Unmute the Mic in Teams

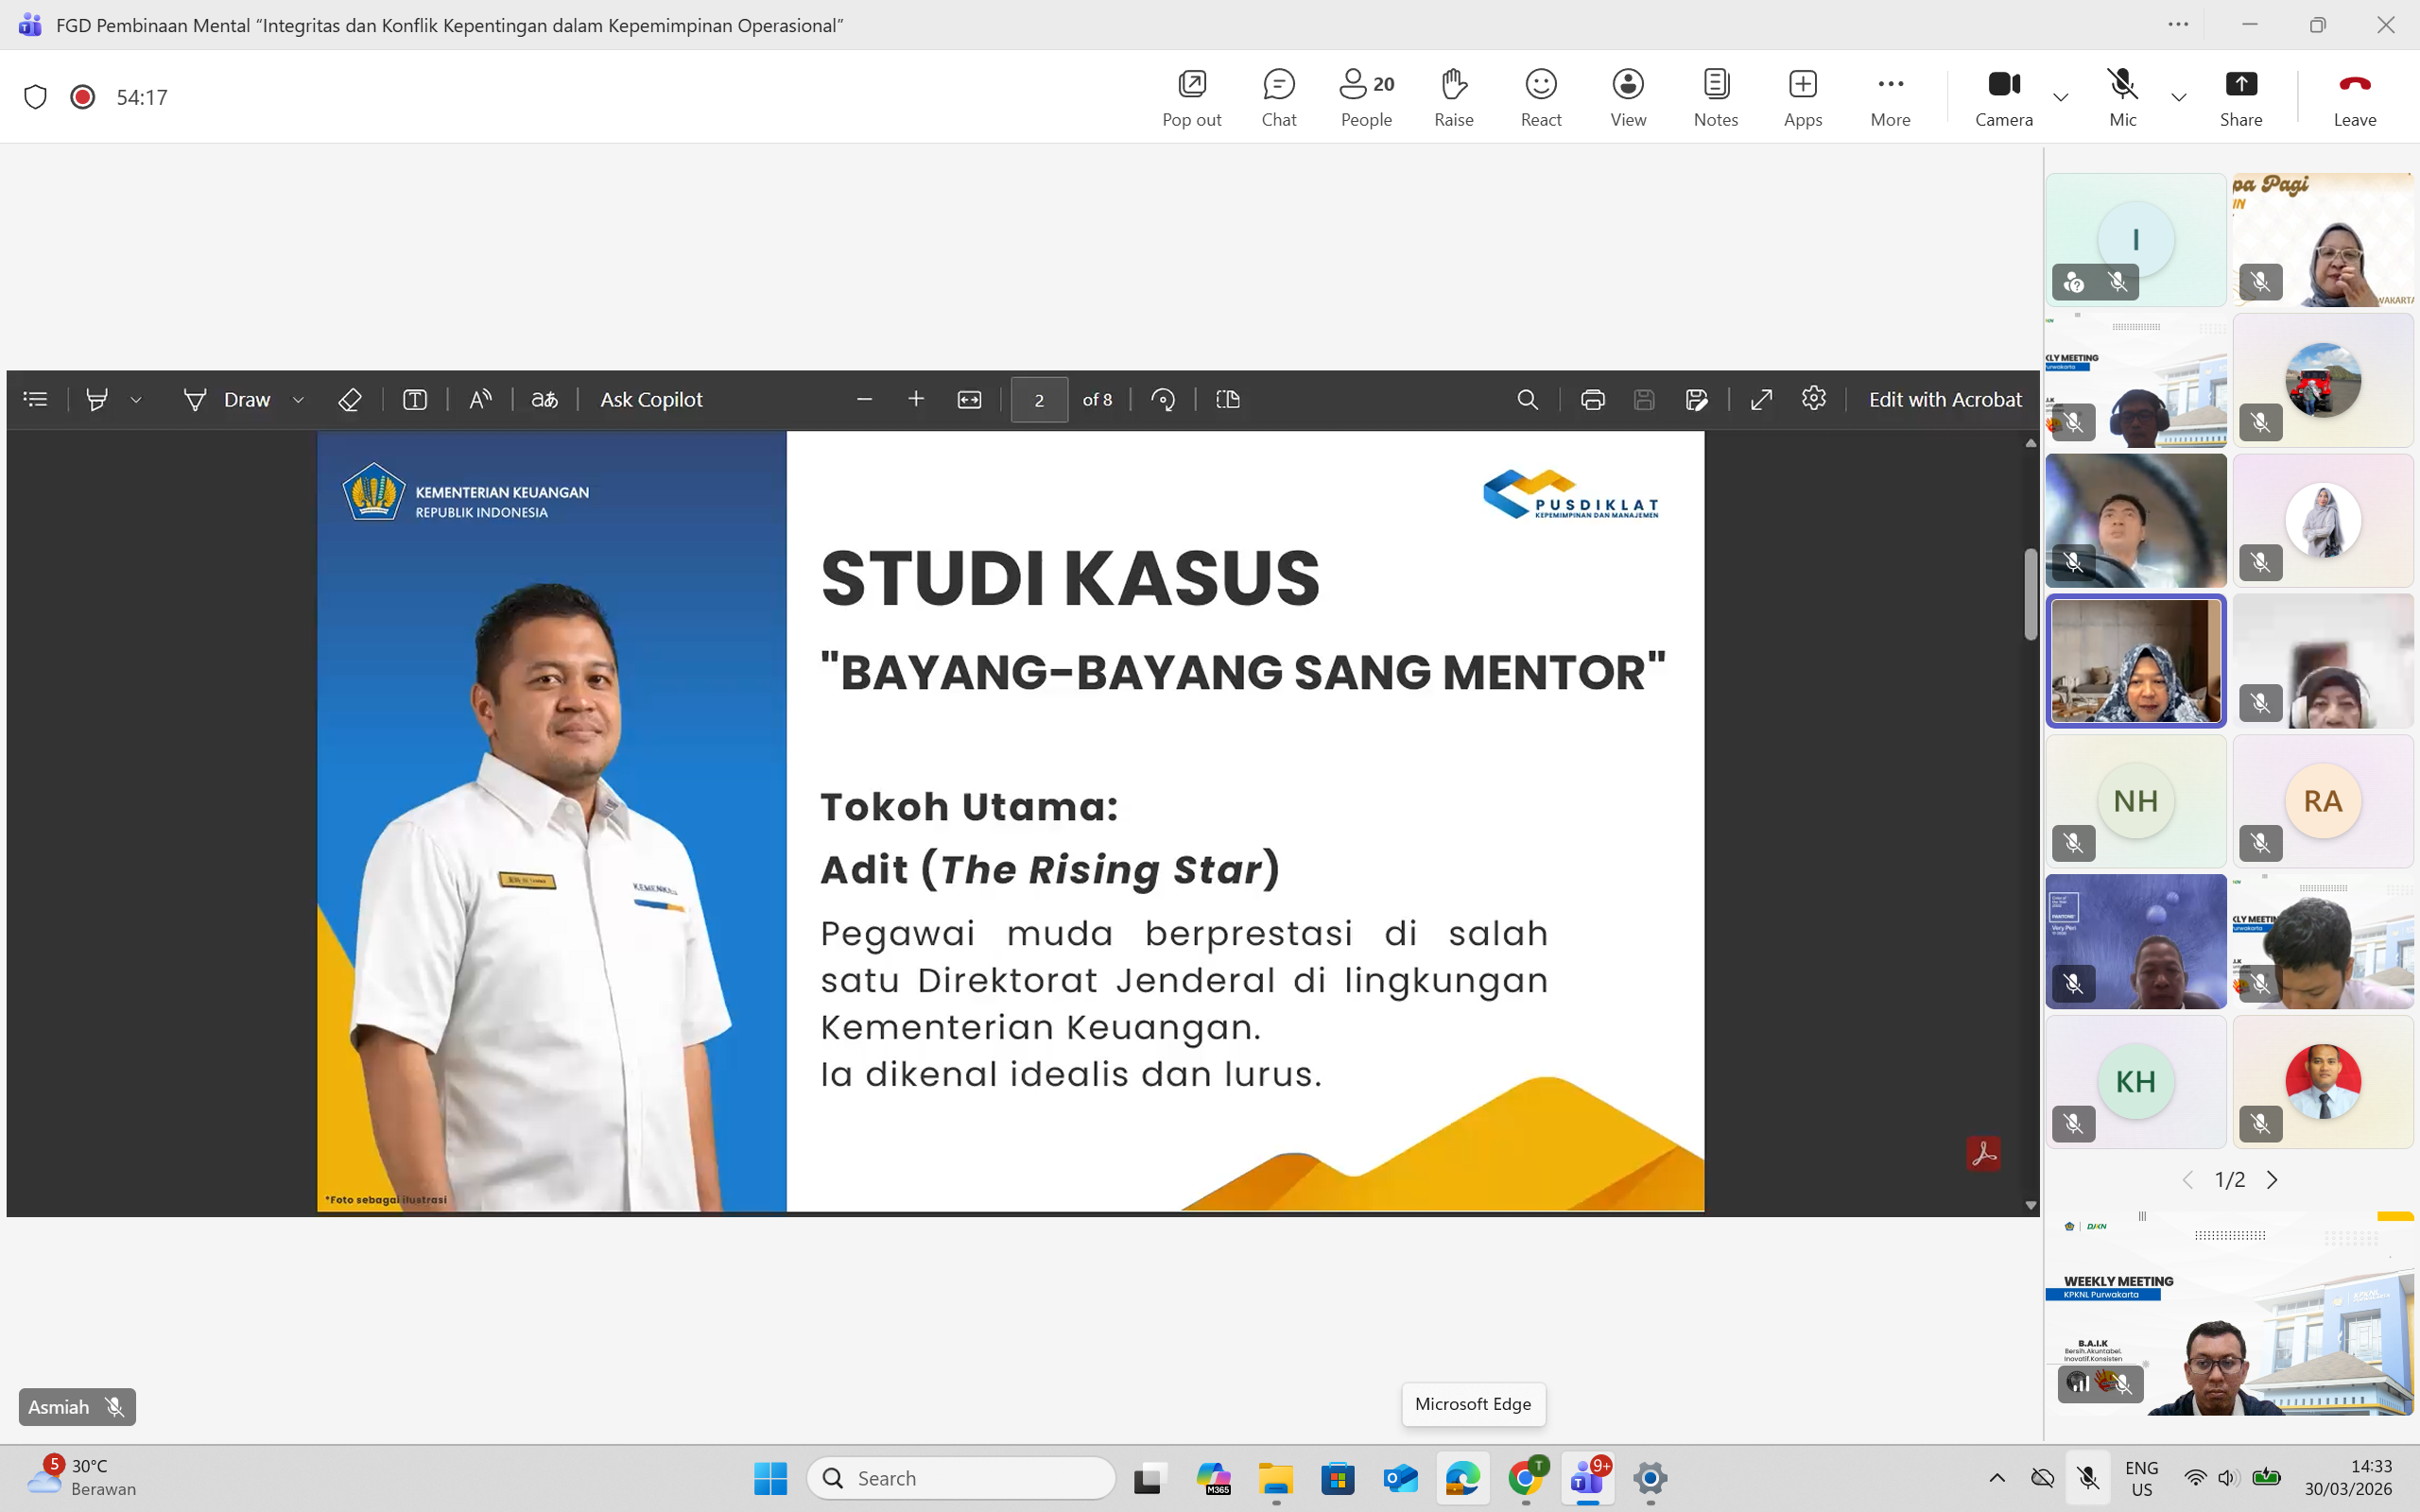click(2122, 85)
